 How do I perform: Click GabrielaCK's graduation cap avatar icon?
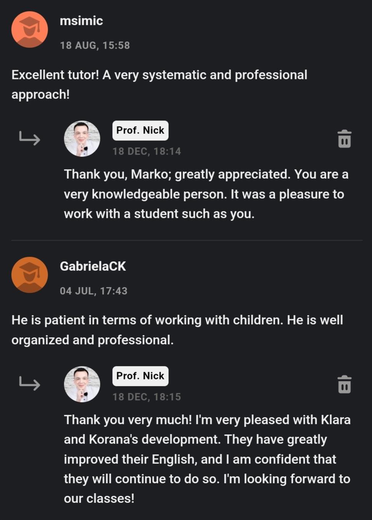[30, 275]
